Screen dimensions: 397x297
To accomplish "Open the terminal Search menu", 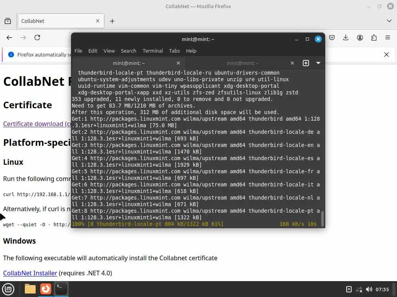I will tap(128, 51).
